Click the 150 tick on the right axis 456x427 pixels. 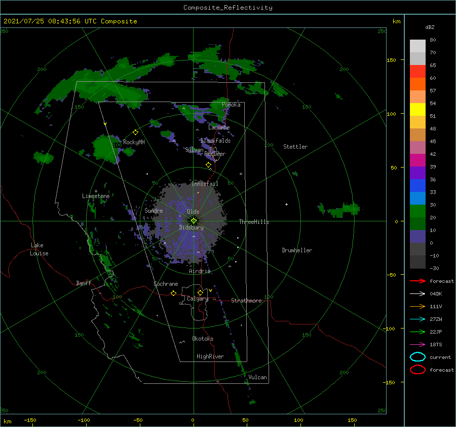click(x=391, y=60)
